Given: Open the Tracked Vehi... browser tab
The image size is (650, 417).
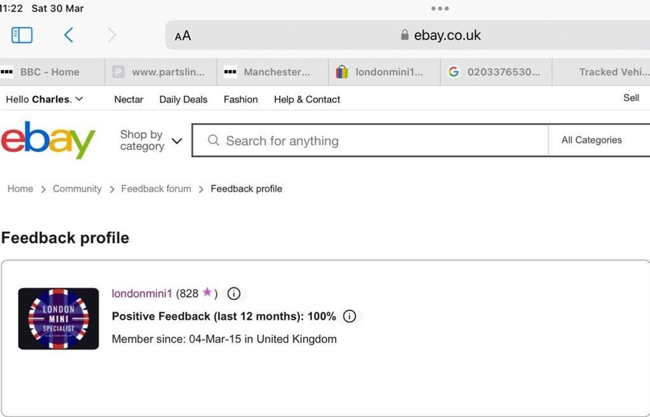Looking at the screenshot, I should point(614,72).
